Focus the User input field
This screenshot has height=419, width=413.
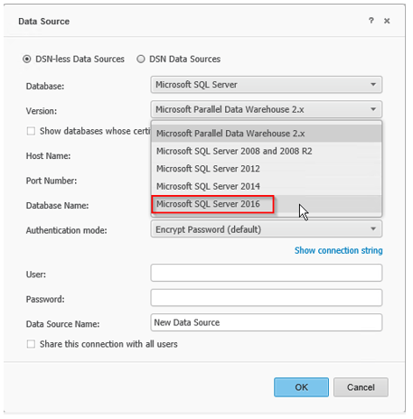267,273
